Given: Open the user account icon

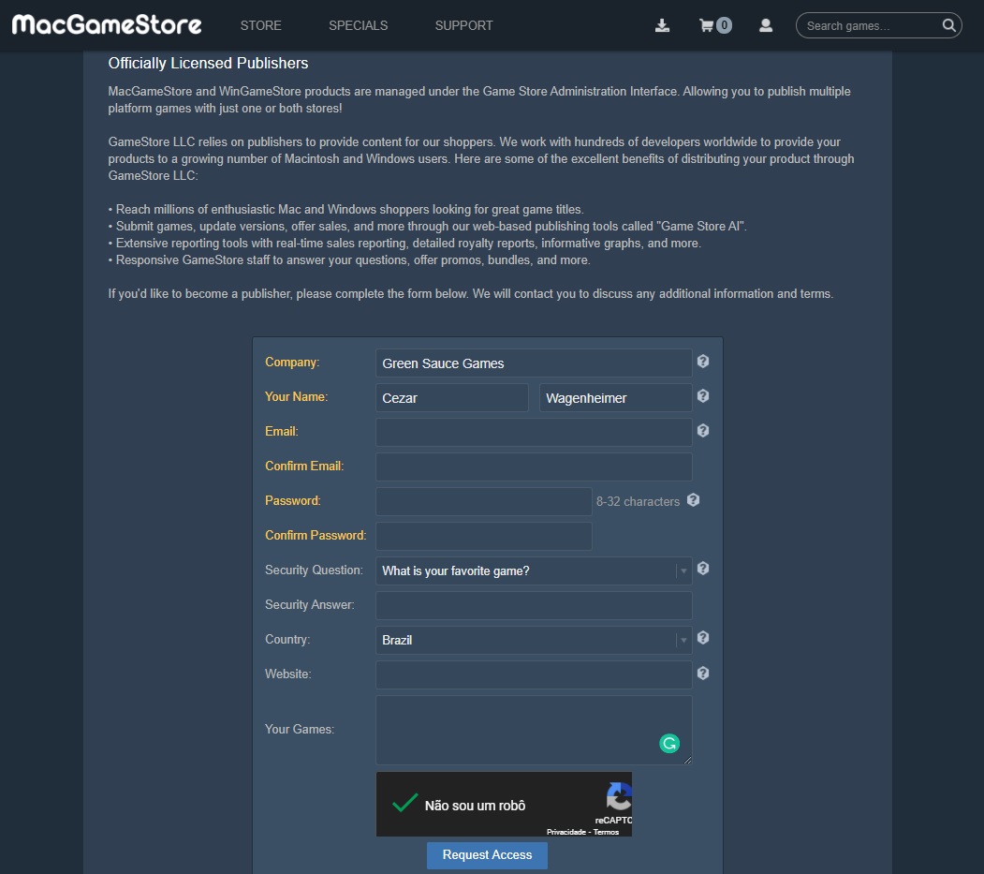Looking at the screenshot, I should 766,25.
